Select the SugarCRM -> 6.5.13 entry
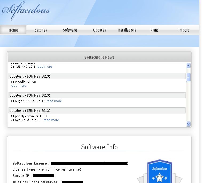Viewport: 205px width, 183px height. [x=28, y=101]
